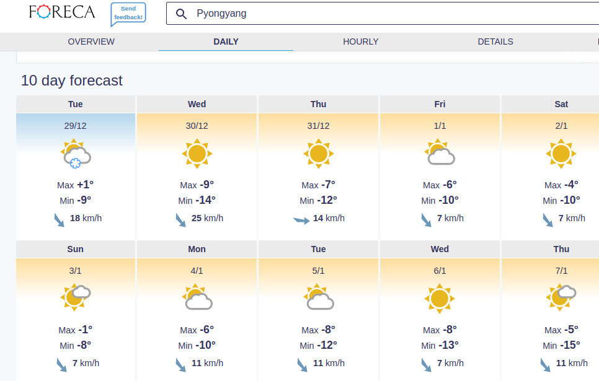The image size is (599, 381).
Task: Click the sun icon for Sat 2/1
Action: pyautogui.click(x=561, y=154)
